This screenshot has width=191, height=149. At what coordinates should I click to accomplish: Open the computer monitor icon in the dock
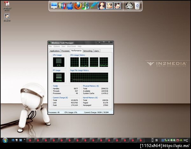(x=54, y=6)
